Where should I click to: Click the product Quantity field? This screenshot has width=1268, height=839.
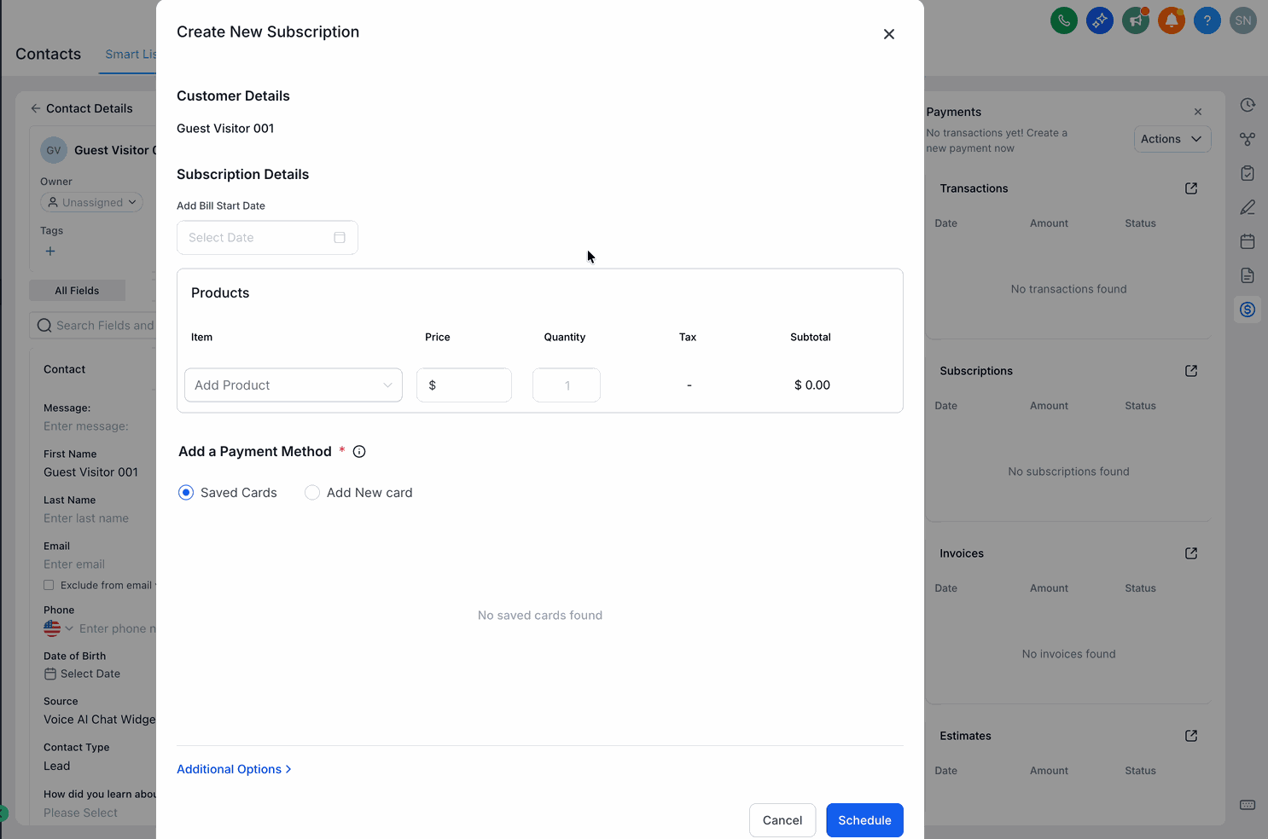(x=567, y=385)
